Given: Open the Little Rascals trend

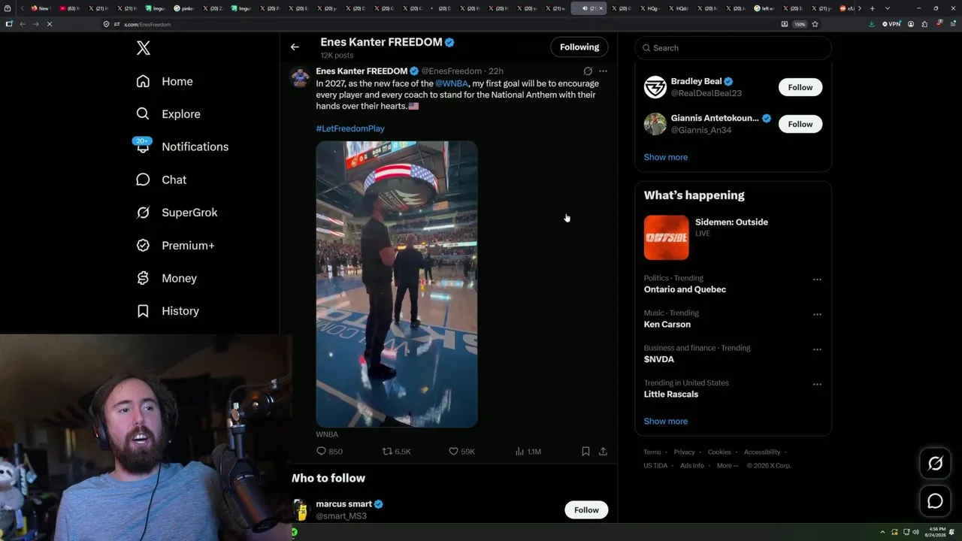Looking at the screenshot, I should tap(671, 394).
